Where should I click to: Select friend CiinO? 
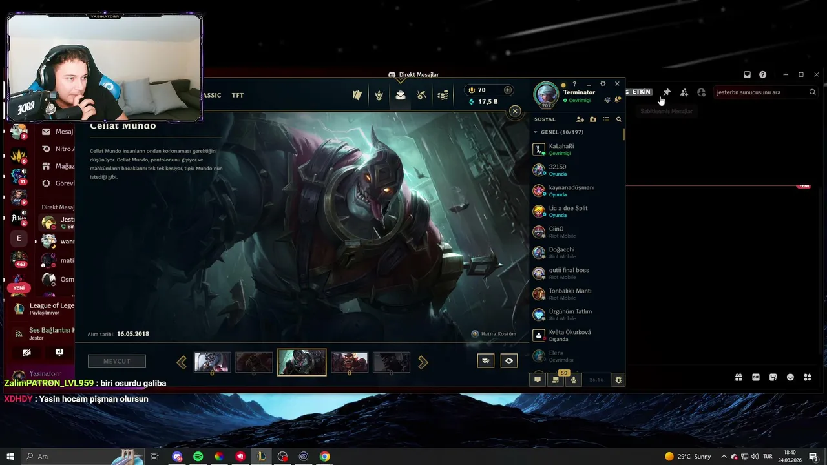pyautogui.click(x=576, y=232)
